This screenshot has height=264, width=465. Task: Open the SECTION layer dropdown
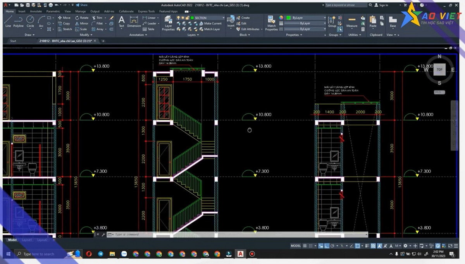coord(223,17)
